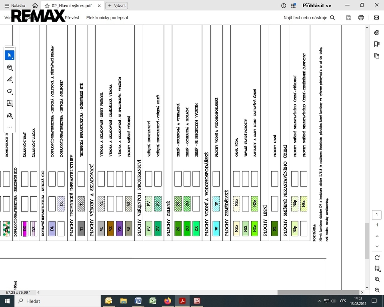Activate the text box select tool
The image size is (384, 307).
[10, 103]
